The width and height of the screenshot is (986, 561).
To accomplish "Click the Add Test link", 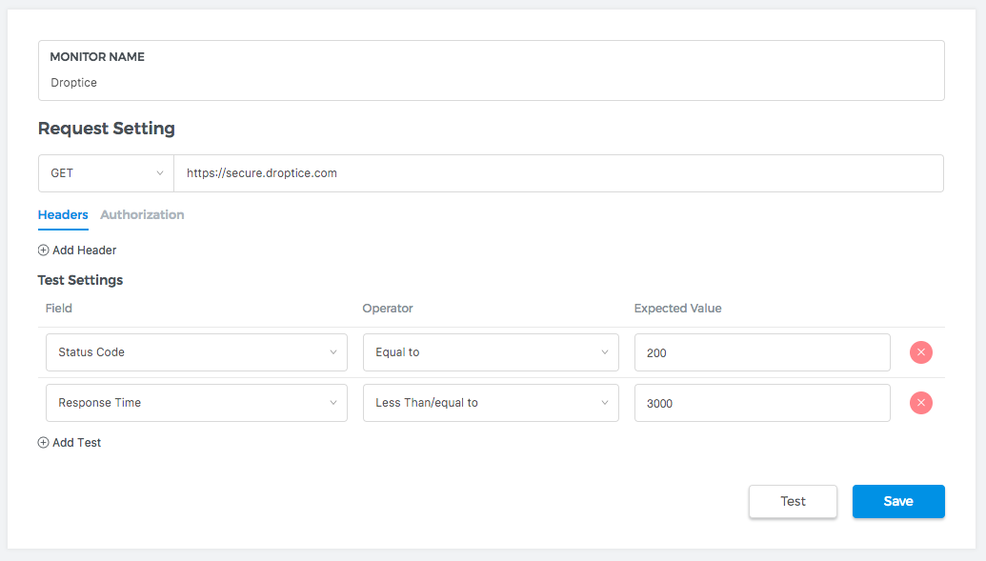I will pyautogui.click(x=76, y=443).
